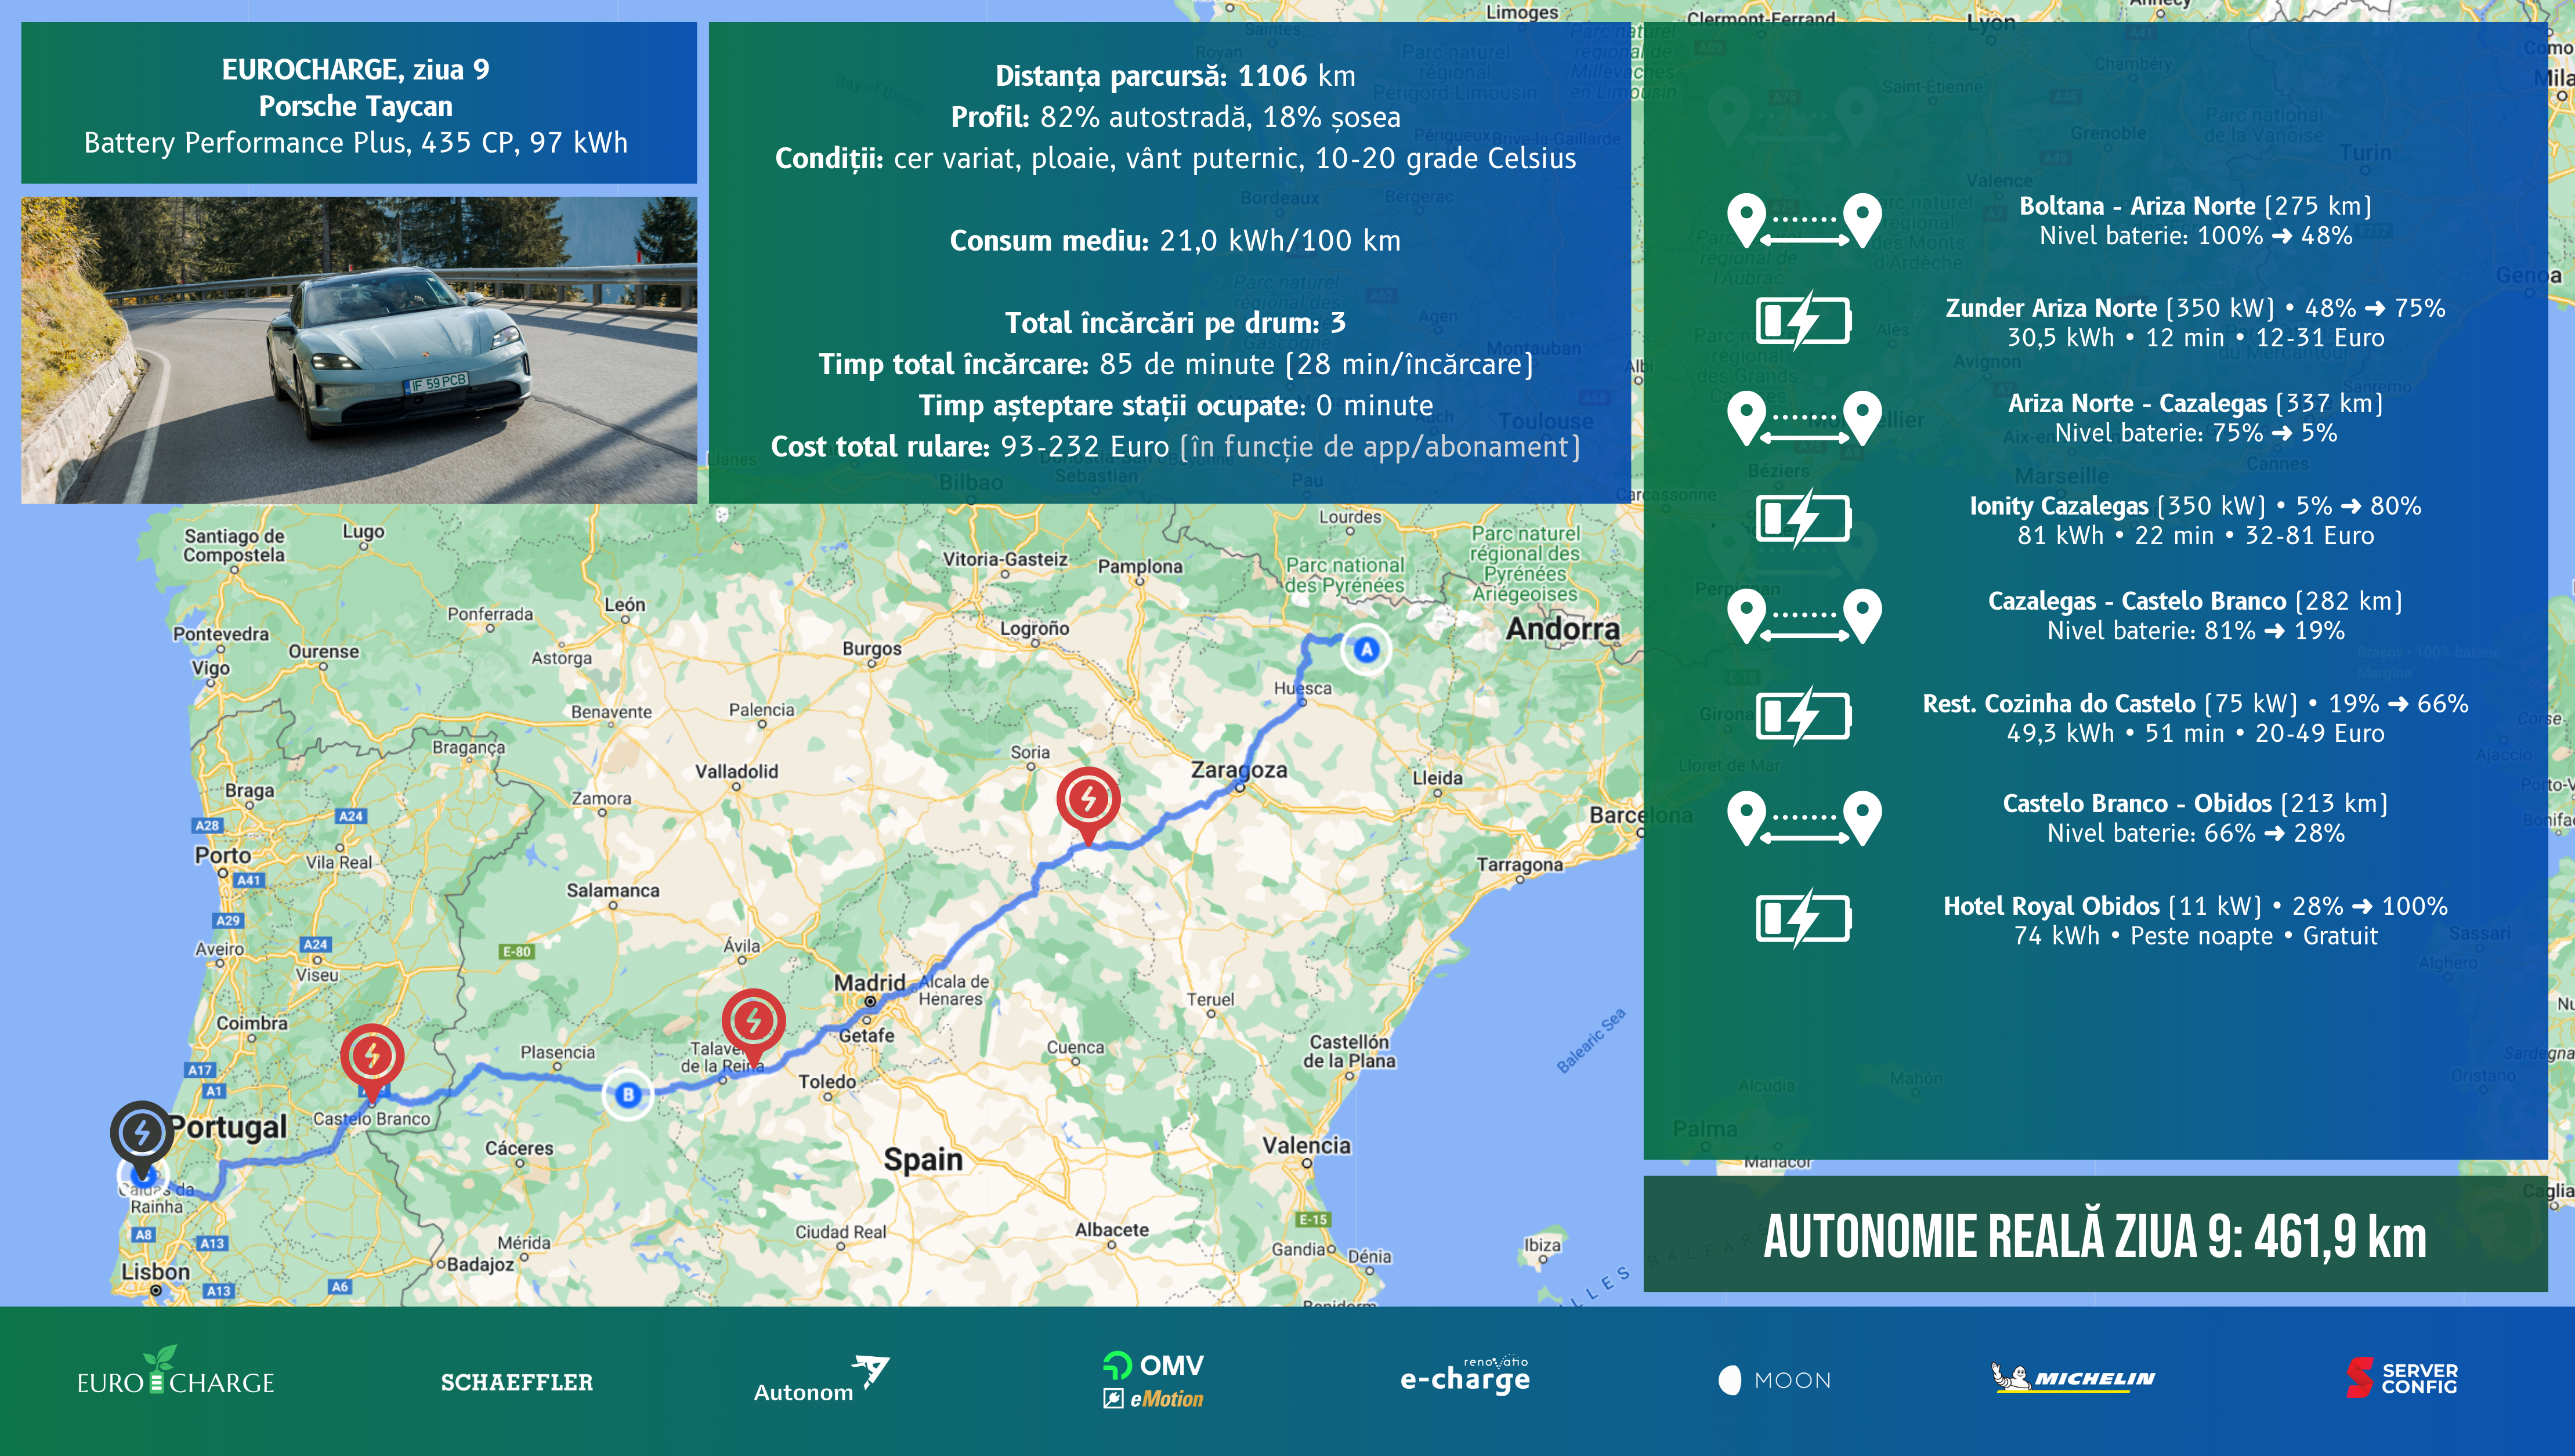This screenshot has height=1456, width=2575.
Task: Click 'Cost total rulare: 93-232 Euro' line
Action: (1175, 446)
